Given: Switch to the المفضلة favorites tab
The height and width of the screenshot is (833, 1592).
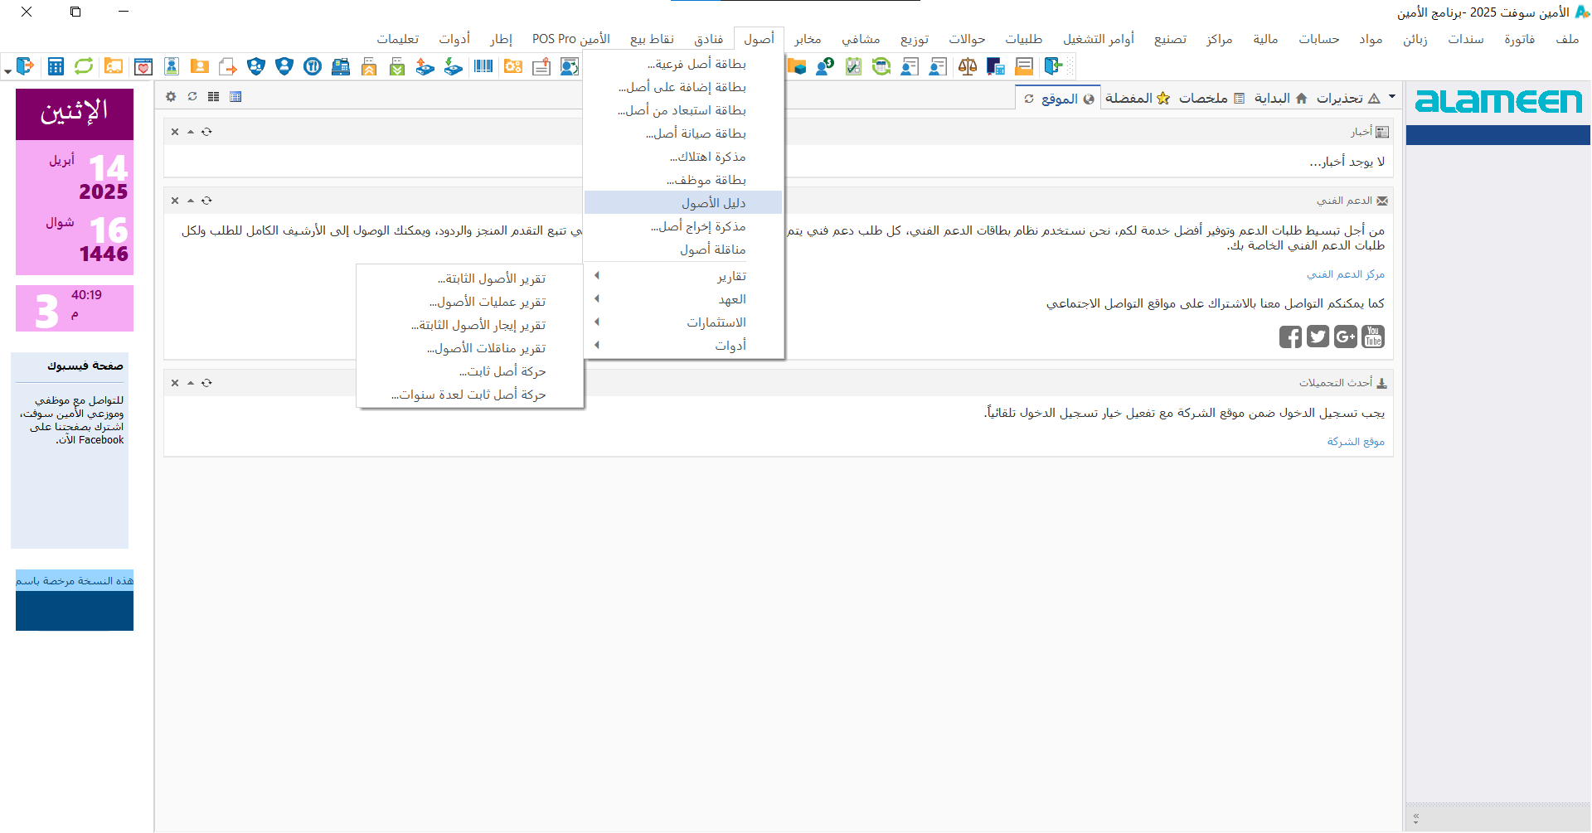Looking at the screenshot, I should pyautogui.click(x=1137, y=98).
